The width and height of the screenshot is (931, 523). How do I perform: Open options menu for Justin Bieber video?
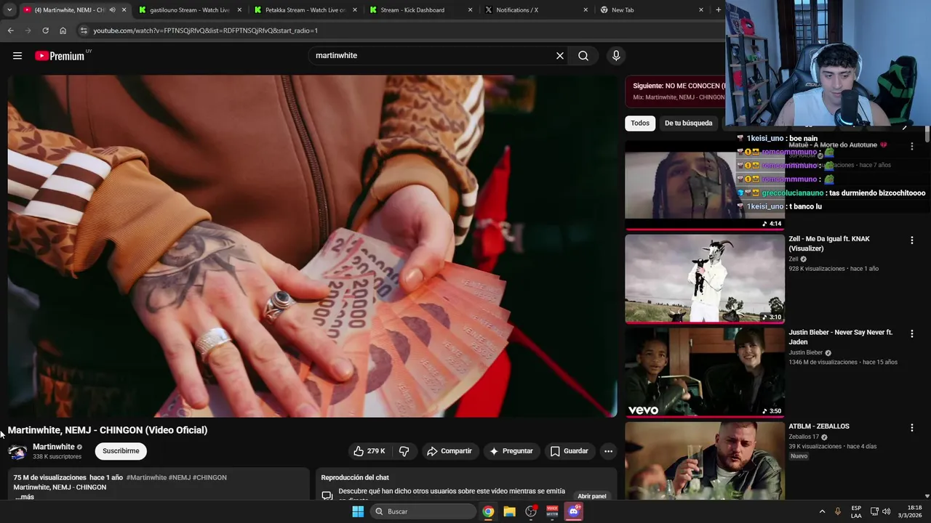pos(911,333)
